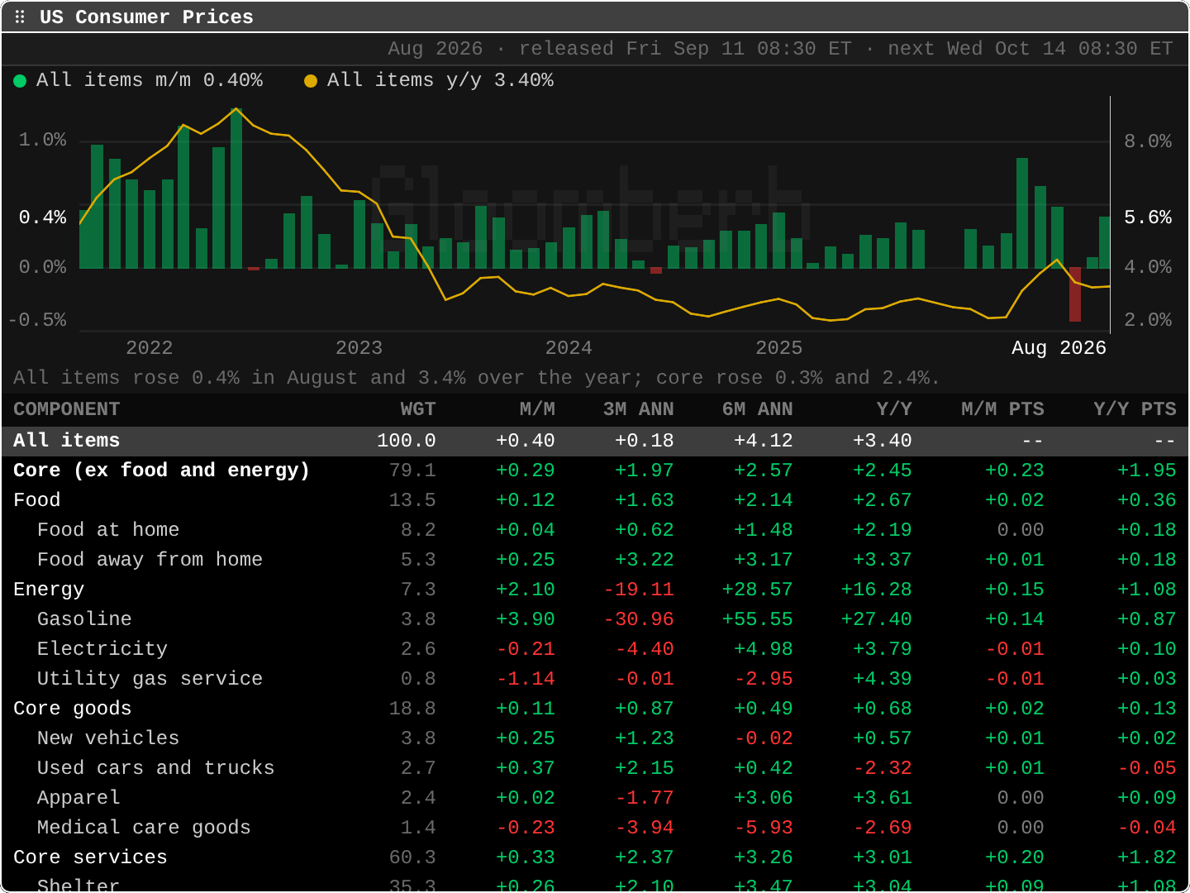
Task: Sort by M/M PTS column header
Action: pos(1002,409)
